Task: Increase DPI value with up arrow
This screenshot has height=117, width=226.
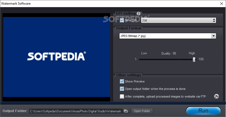Action: tap(214, 19)
